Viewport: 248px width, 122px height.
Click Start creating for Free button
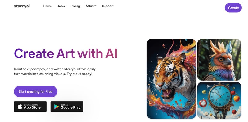tap(36, 91)
